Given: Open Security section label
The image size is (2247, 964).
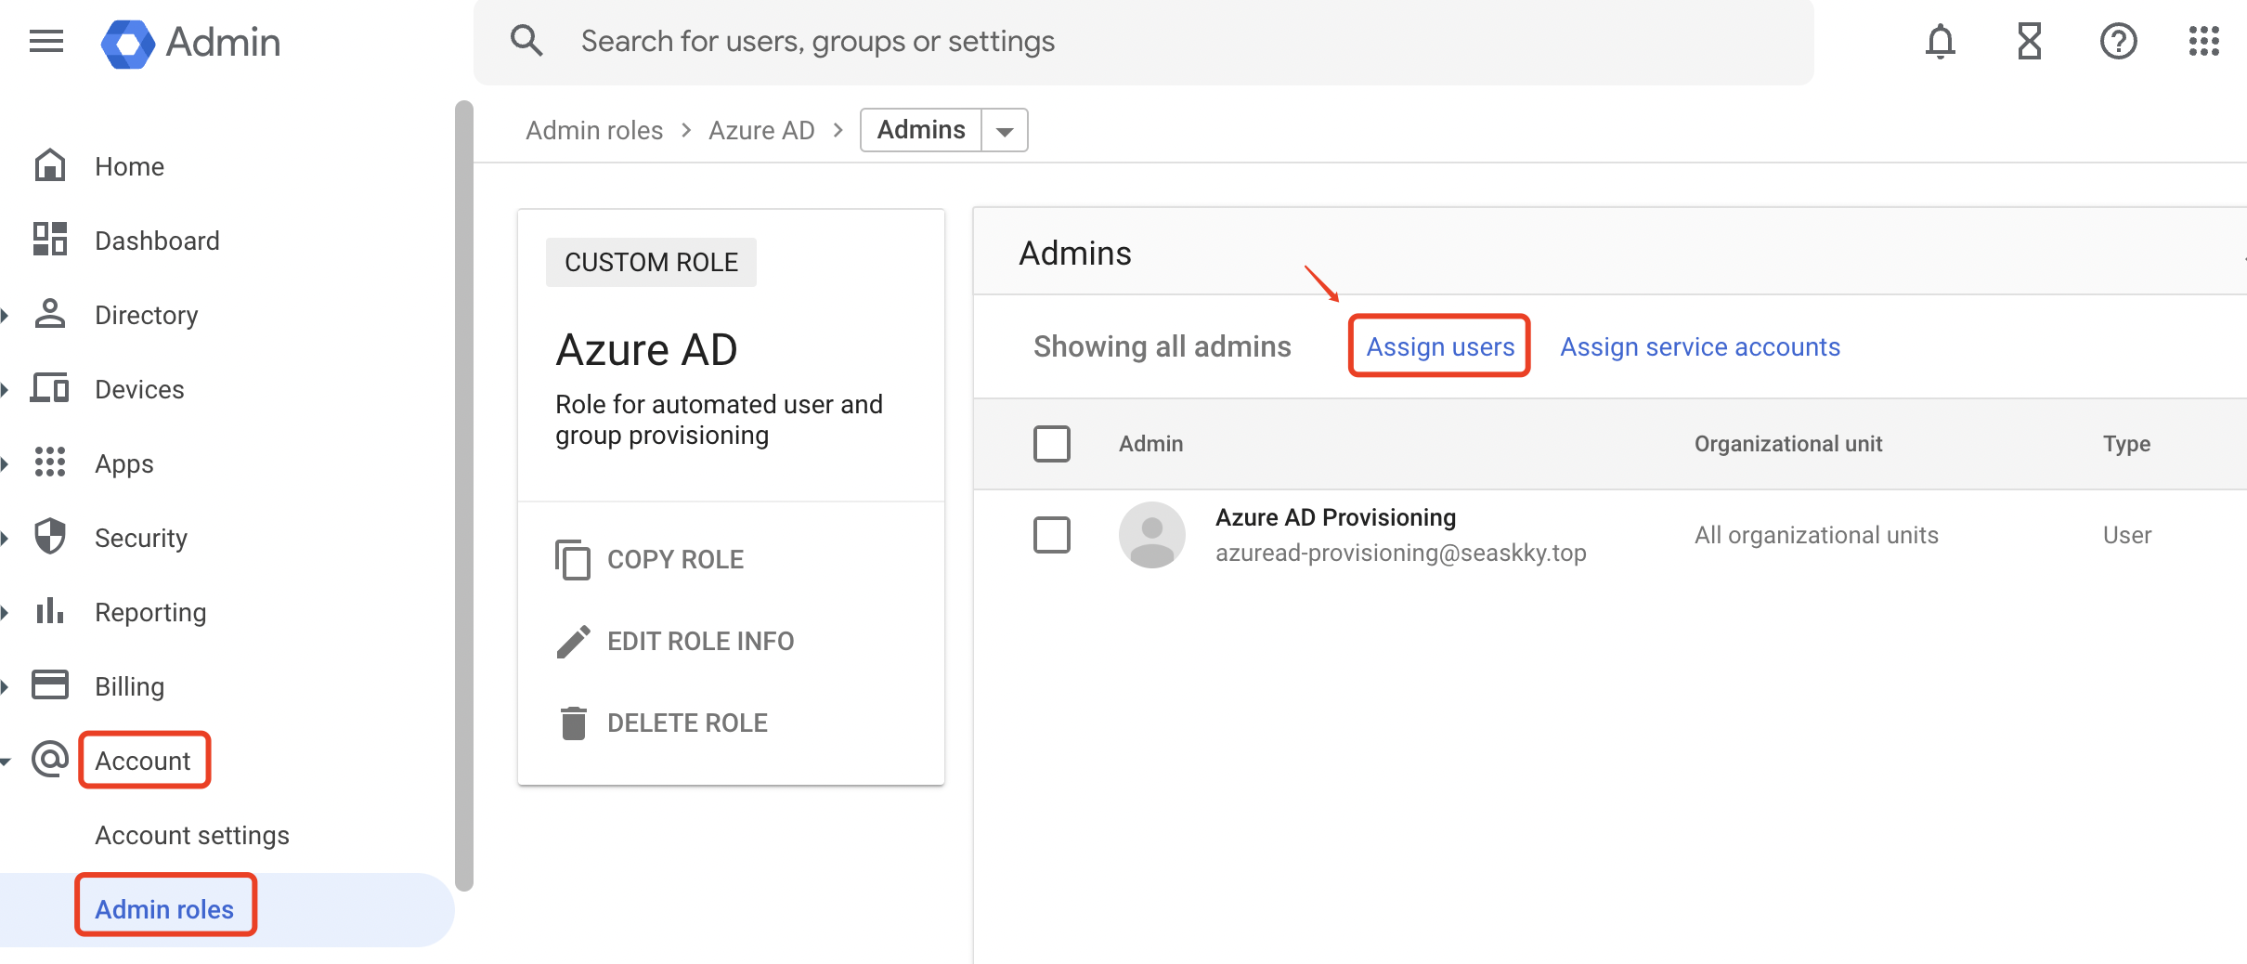Looking at the screenshot, I should pos(141,538).
